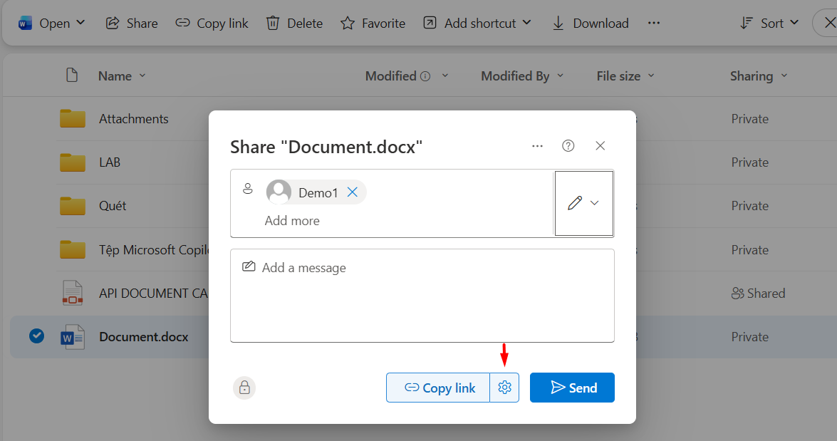The width and height of the screenshot is (837, 441).
Task: Click the lock icon in share dialog
Action: coord(244,388)
